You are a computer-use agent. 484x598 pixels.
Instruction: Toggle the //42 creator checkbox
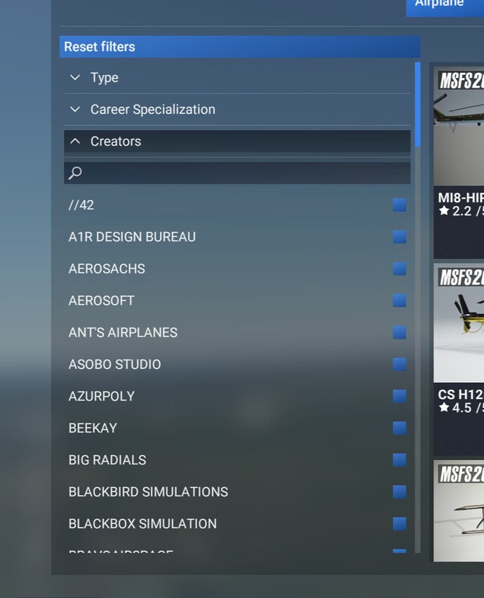coord(399,205)
